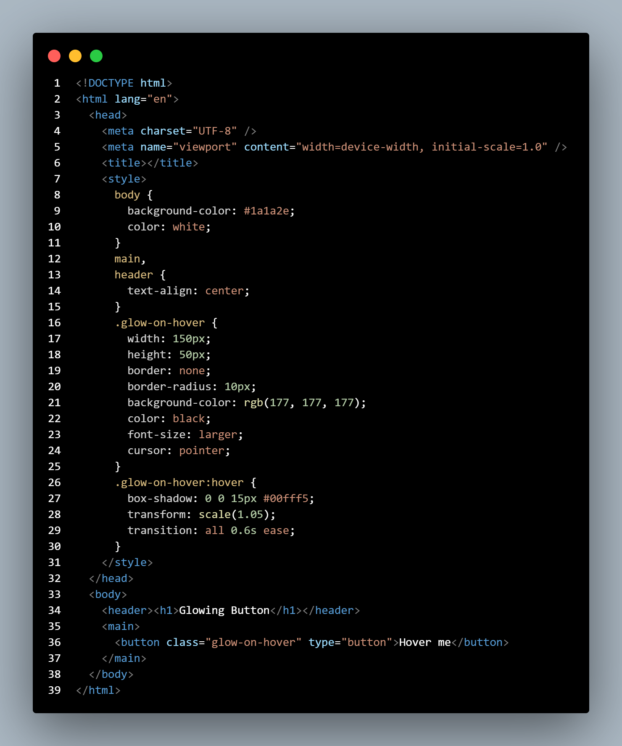Click the green maximize dot

point(96,56)
